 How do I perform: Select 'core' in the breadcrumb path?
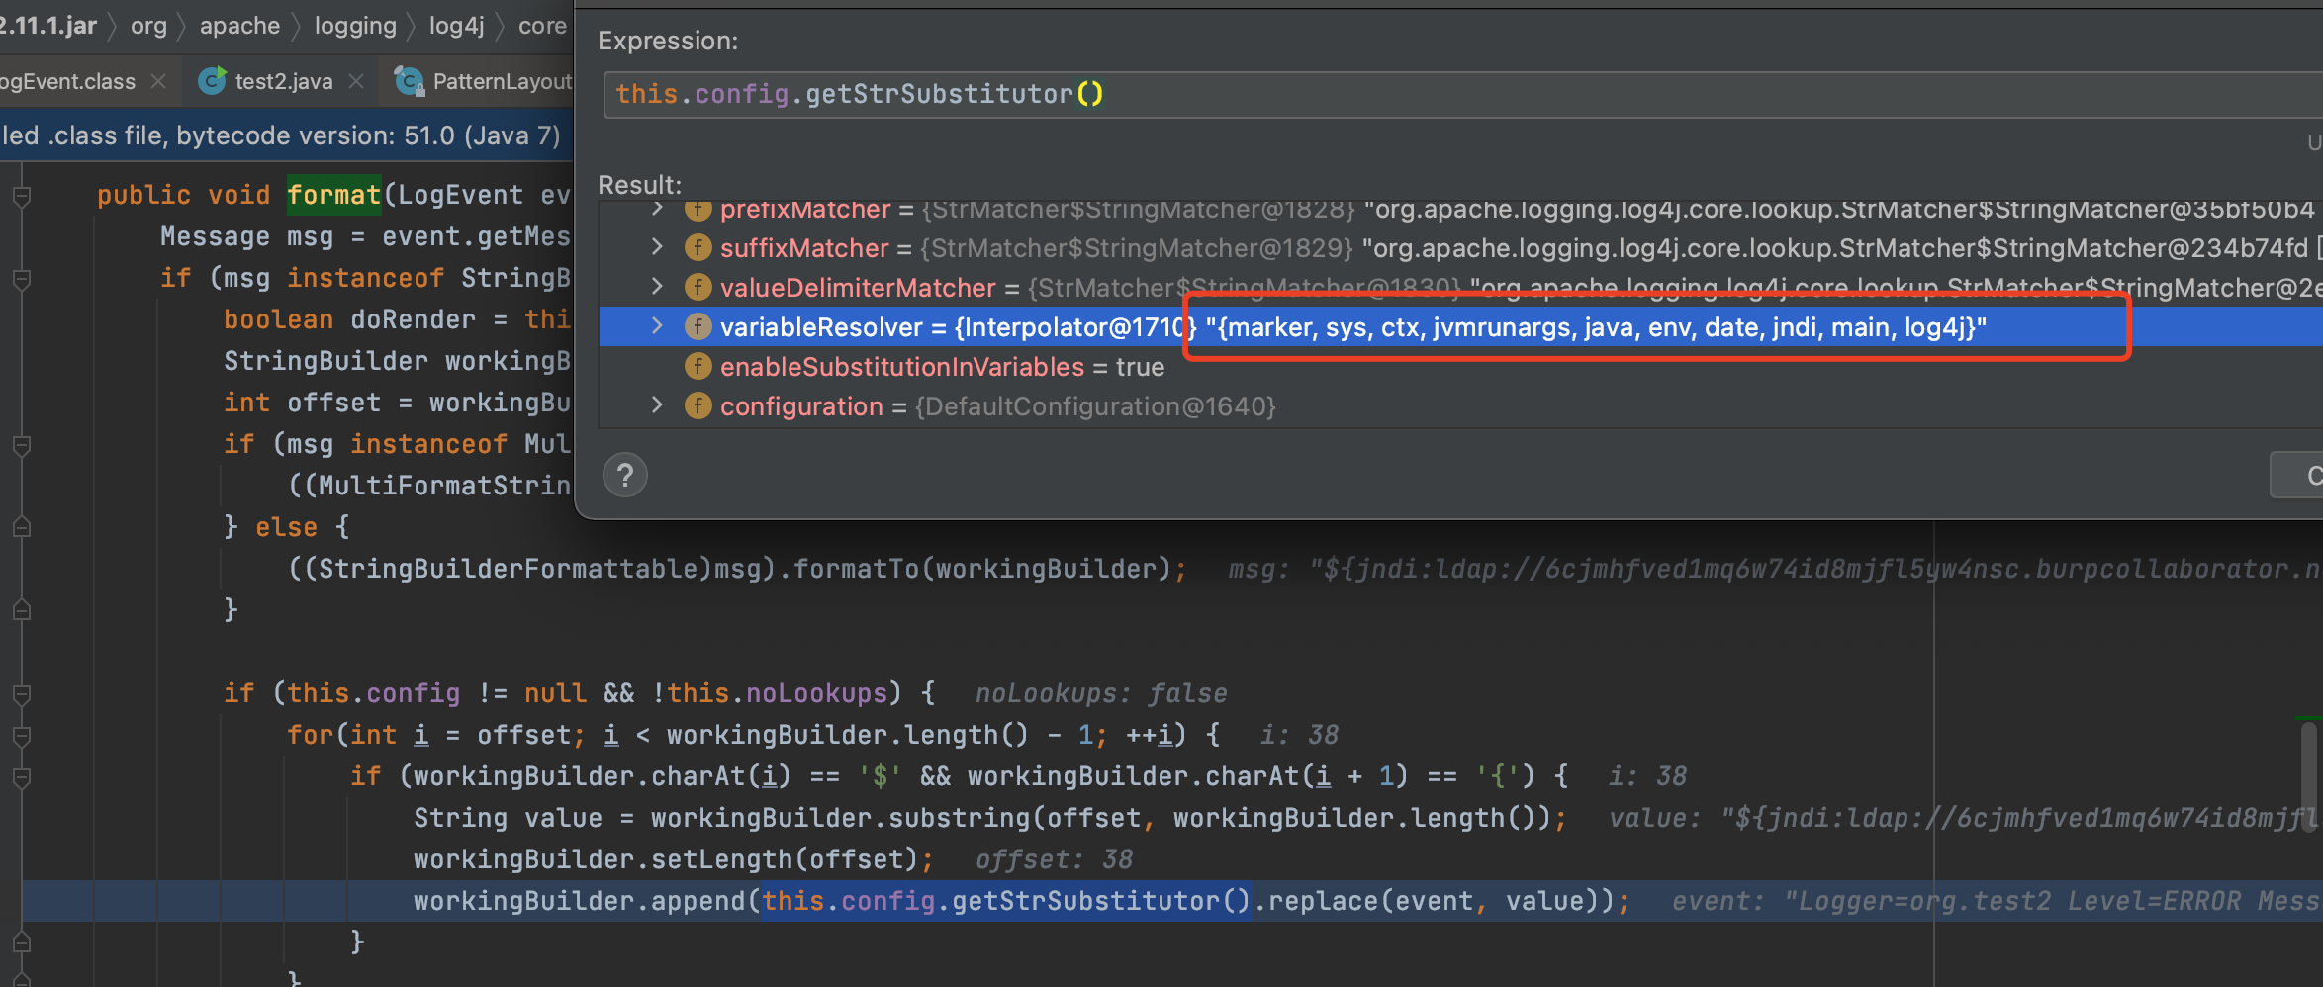tap(543, 26)
